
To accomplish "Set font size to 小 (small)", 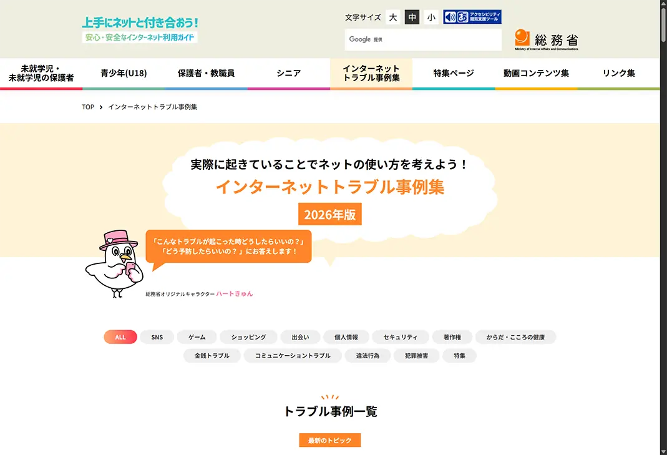I will (x=431, y=17).
